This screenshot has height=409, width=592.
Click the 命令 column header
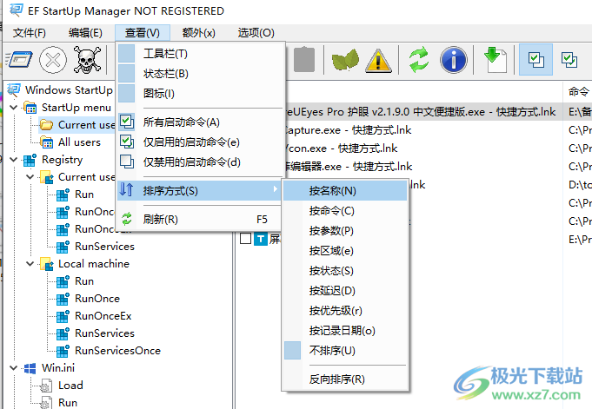click(x=577, y=91)
